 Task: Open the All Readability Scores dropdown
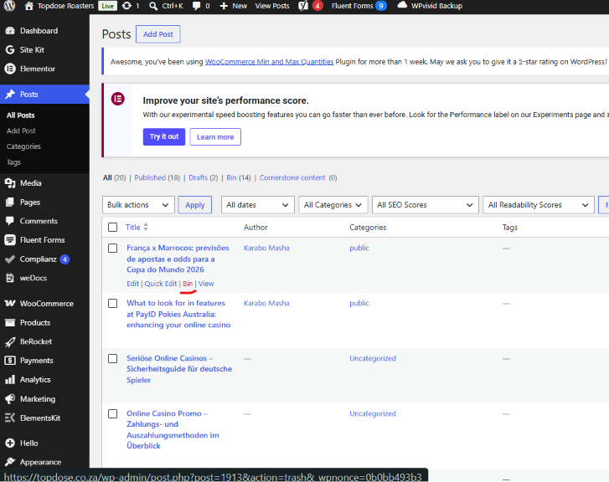coord(539,205)
